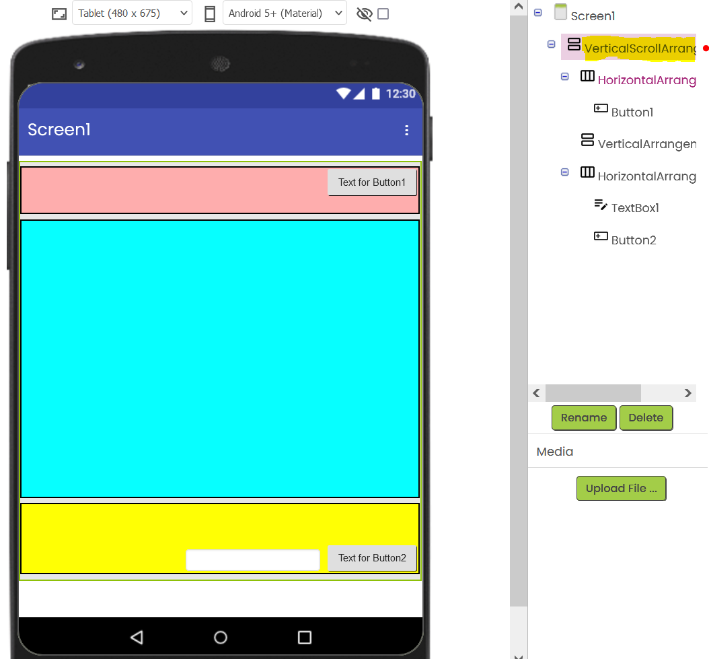The image size is (709, 659).
Task: Select Screen1 in the components tree
Action: point(593,16)
